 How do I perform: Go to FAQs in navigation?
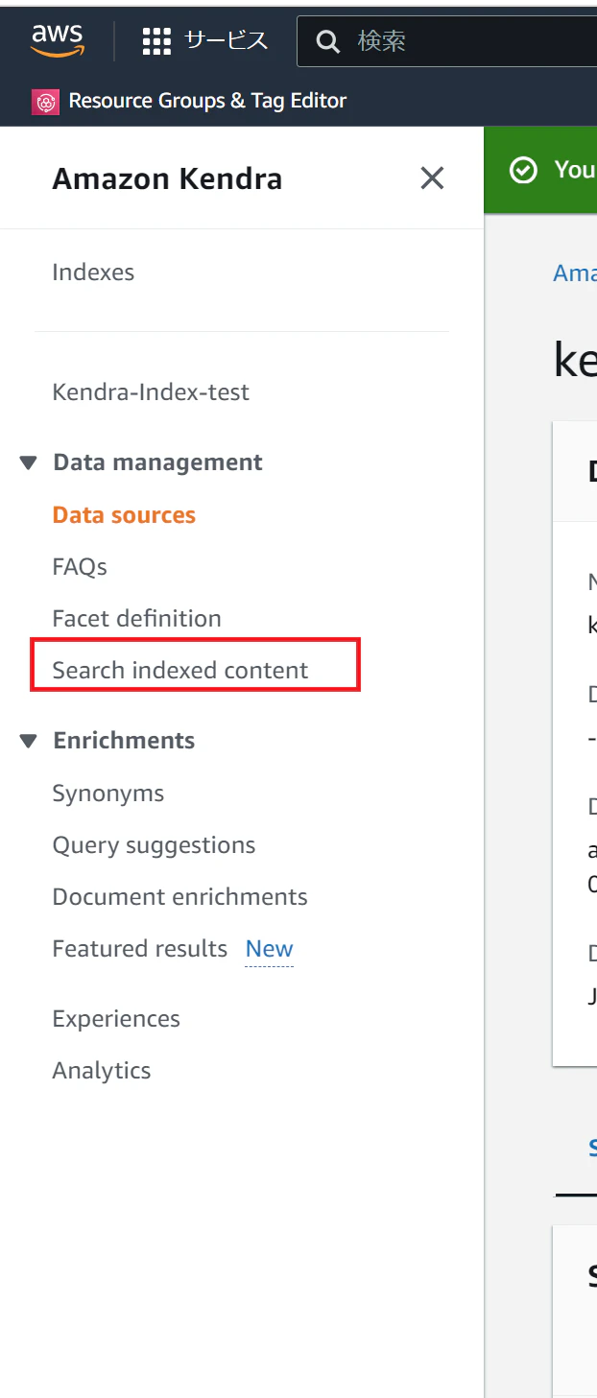[80, 567]
